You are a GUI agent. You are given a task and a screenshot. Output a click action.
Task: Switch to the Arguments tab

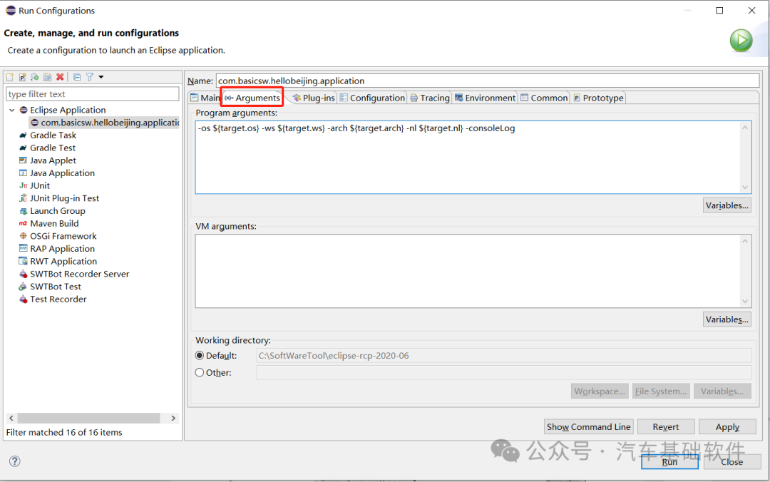tap(252, 98)
